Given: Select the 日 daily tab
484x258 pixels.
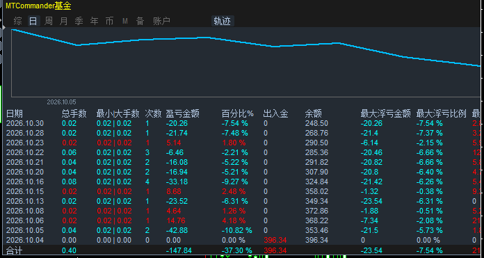Looking at the screenshot, I should point(33,21).
